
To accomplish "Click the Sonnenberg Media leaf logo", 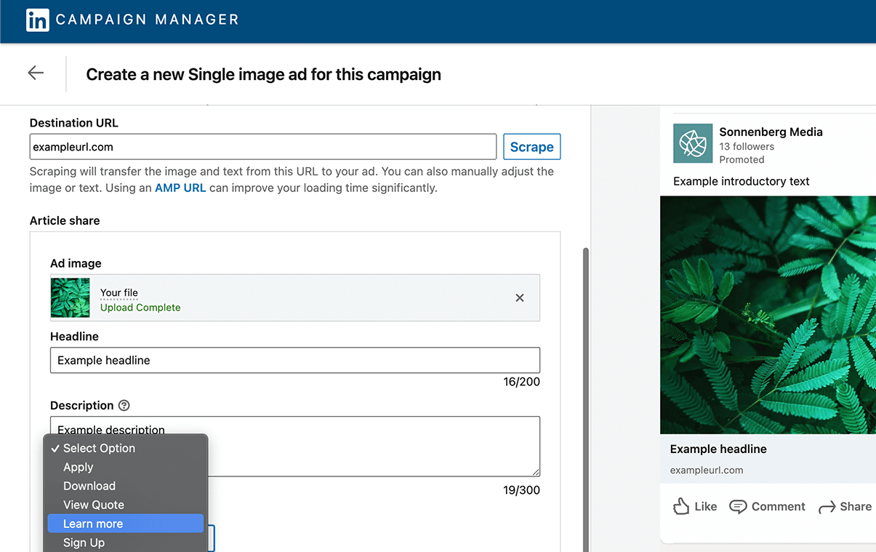I will (693, 143).
